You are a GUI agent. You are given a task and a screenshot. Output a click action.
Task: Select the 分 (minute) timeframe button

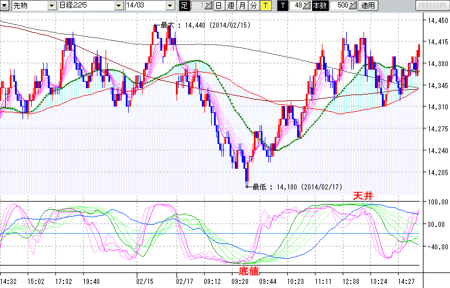coord(253,6)
